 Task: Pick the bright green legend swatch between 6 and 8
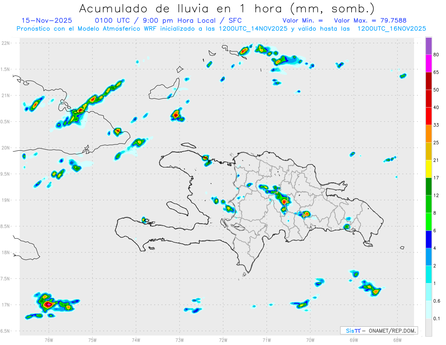click(429, 222)
